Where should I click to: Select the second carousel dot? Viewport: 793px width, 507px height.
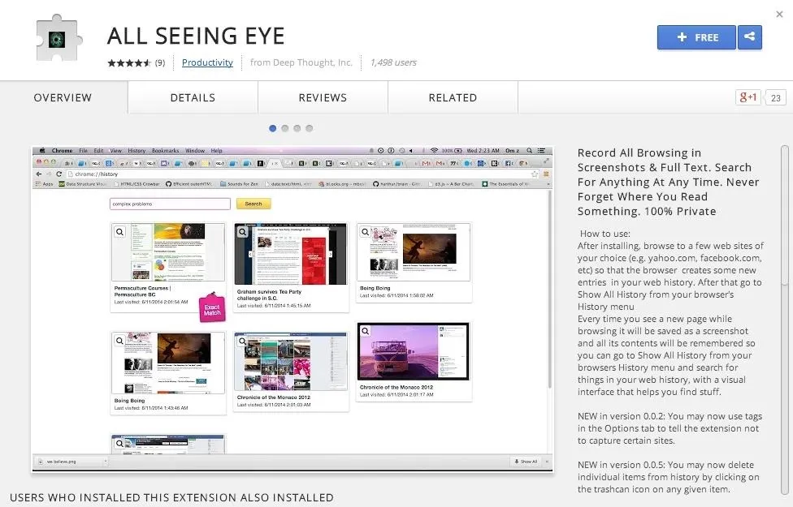284,128
